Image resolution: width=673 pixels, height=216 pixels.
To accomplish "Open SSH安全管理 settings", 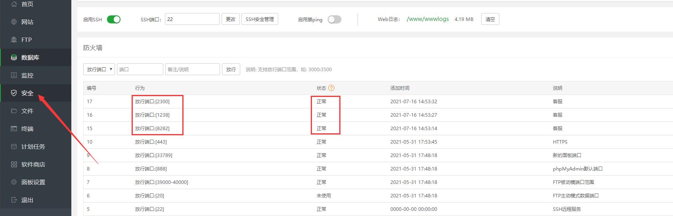I will [260, 19].
